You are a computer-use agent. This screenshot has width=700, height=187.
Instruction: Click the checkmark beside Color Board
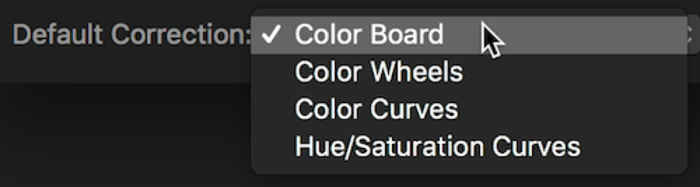tap(271, 35)
